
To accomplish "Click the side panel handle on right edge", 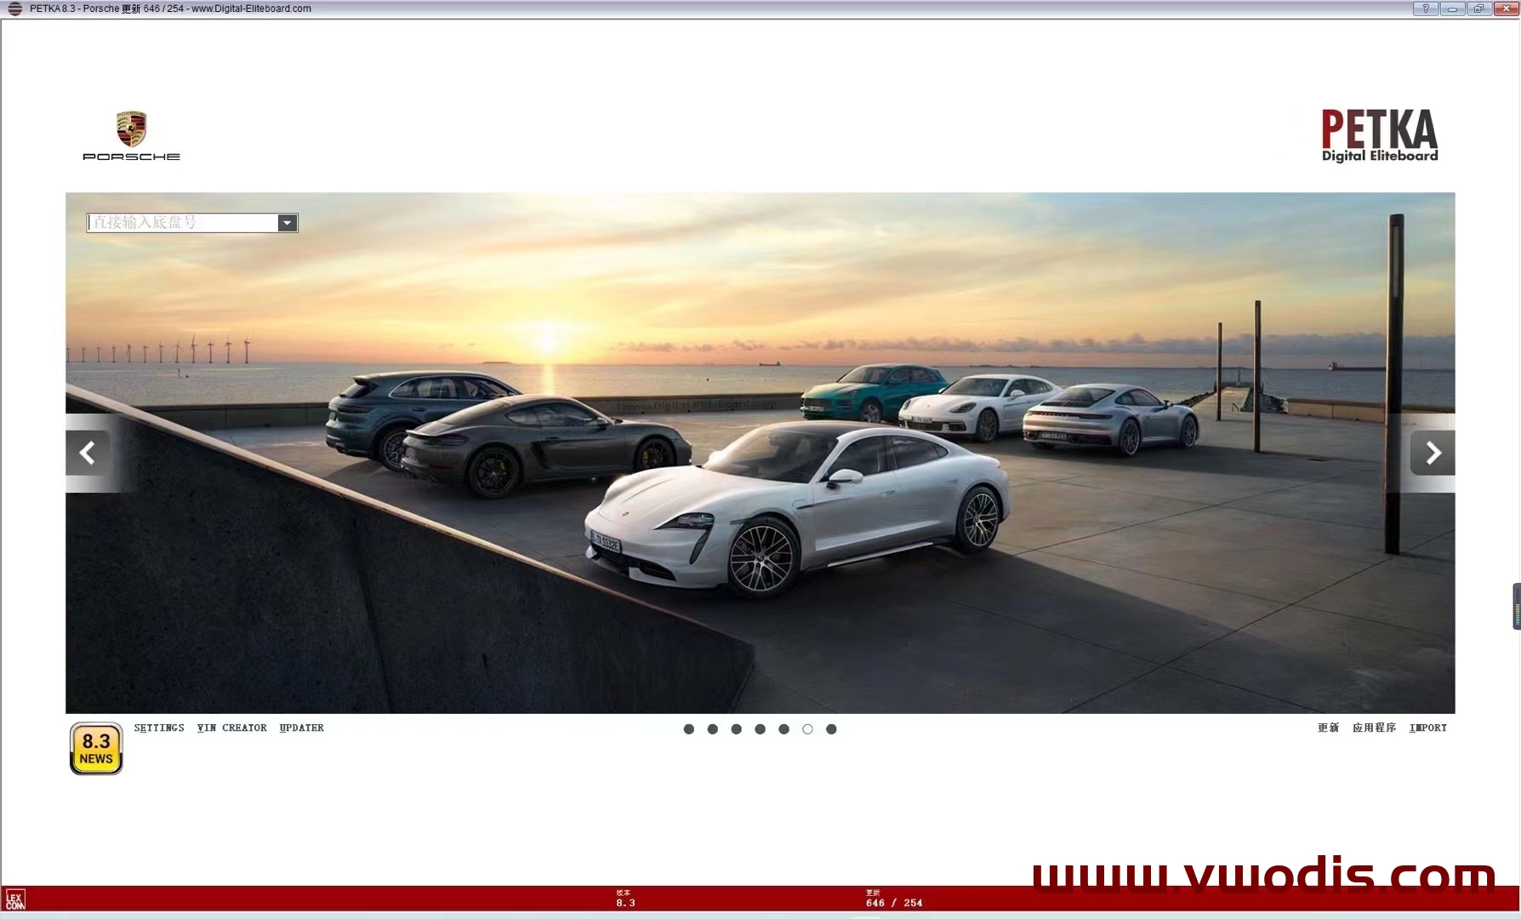I will tap(1517, 606).
